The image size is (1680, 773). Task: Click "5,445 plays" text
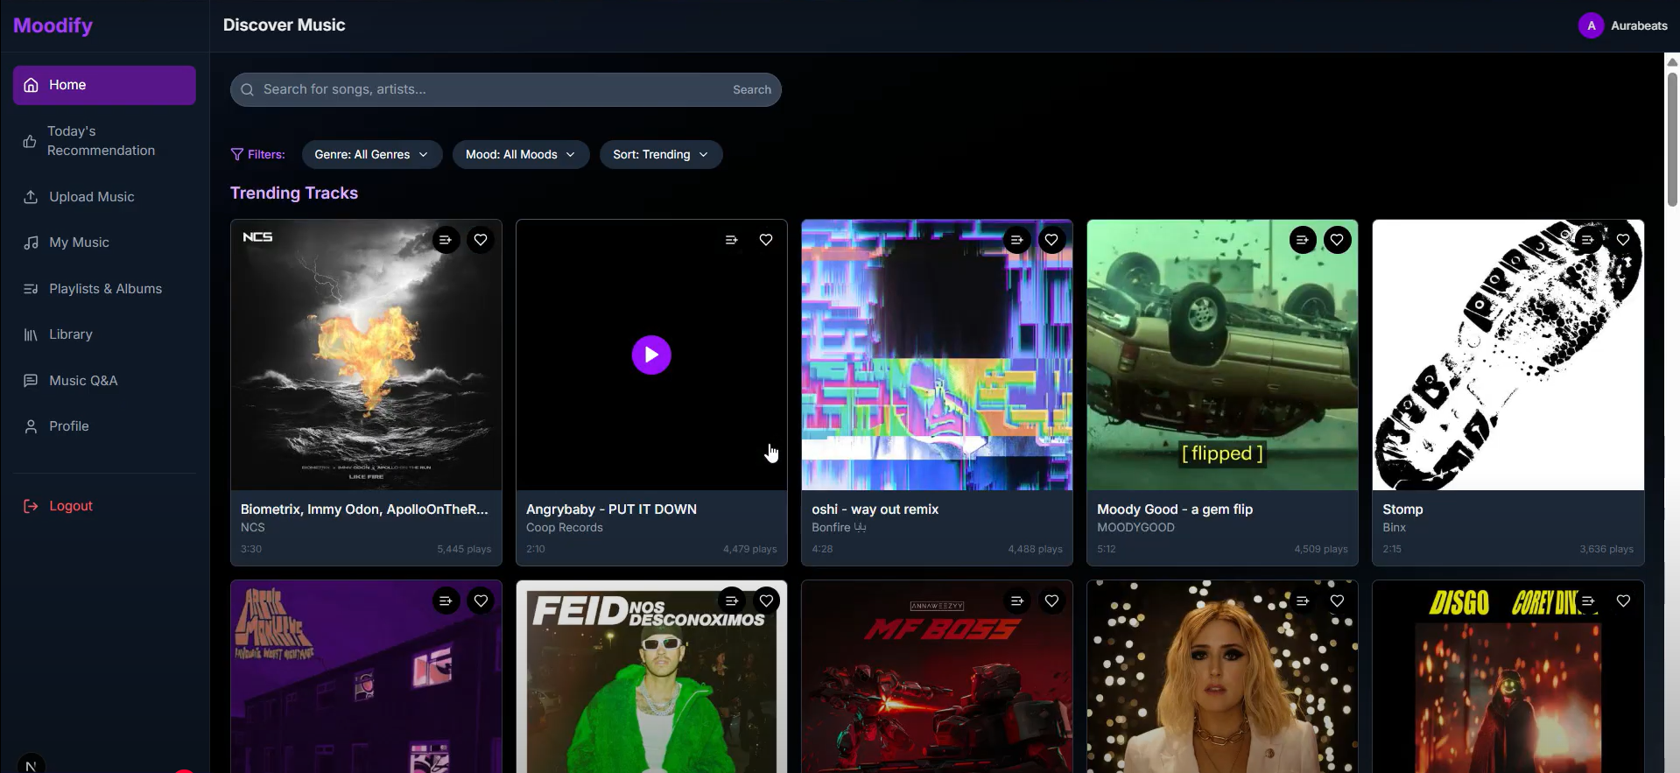(464, 549)
